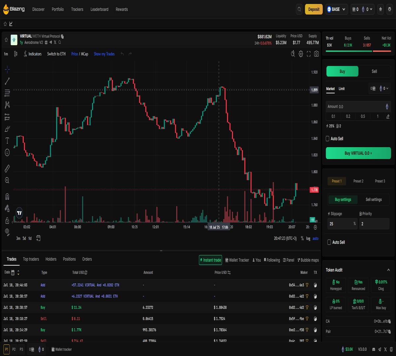The width and height of the screenshot is (396, 356).
Task: Open the emoji icons tool
Action: [7, 152]
